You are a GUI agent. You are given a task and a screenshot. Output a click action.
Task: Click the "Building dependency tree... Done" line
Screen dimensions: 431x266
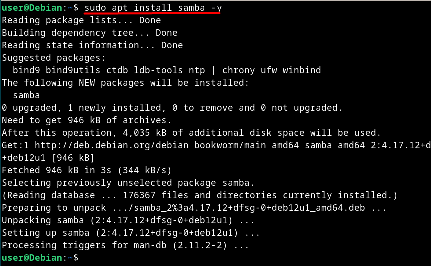pyautogui.click(x=89, y=33)
